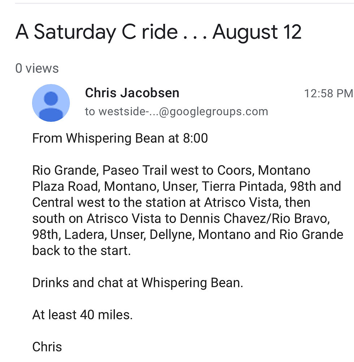Click the 8:00 start time text
The height and width of the screenshot is (362, 354).
[x=195, y=138]
